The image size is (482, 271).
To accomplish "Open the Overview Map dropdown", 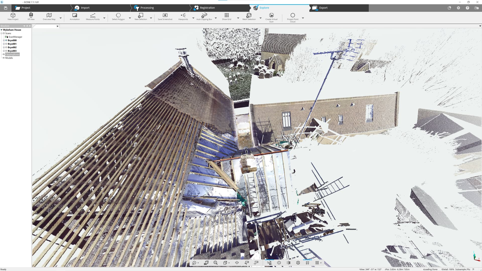I will [61, 18].
